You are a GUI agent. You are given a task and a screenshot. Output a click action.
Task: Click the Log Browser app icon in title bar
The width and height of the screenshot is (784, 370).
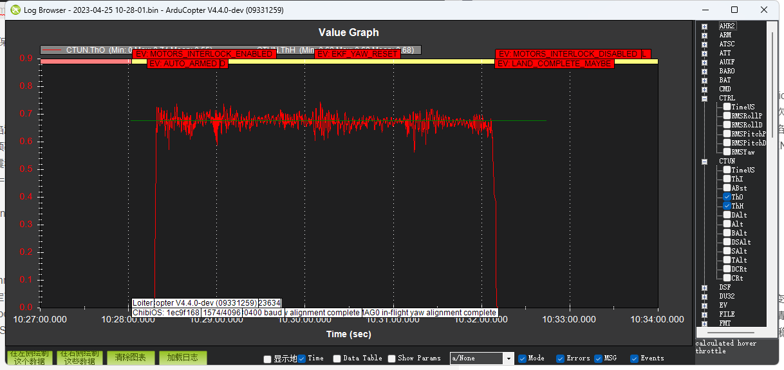(14, 10)
